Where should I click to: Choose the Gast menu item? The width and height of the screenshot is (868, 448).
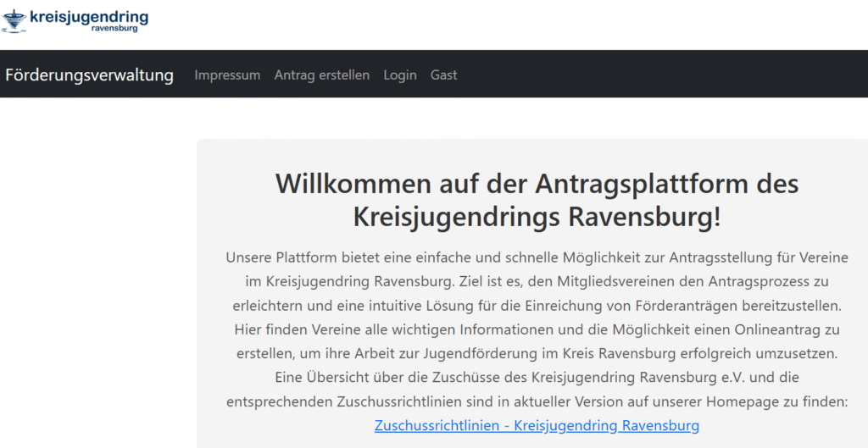pos(444,75)
